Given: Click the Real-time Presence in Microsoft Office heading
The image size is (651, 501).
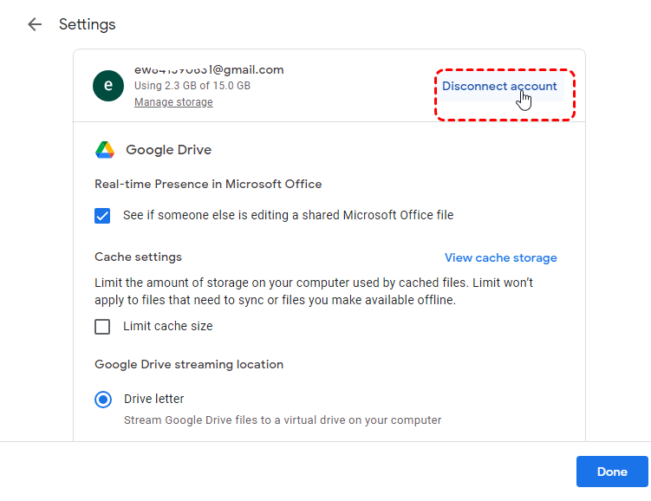Looking at the screenshot, I should point(208,184).
